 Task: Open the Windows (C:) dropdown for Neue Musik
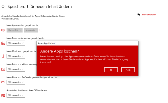16,56
